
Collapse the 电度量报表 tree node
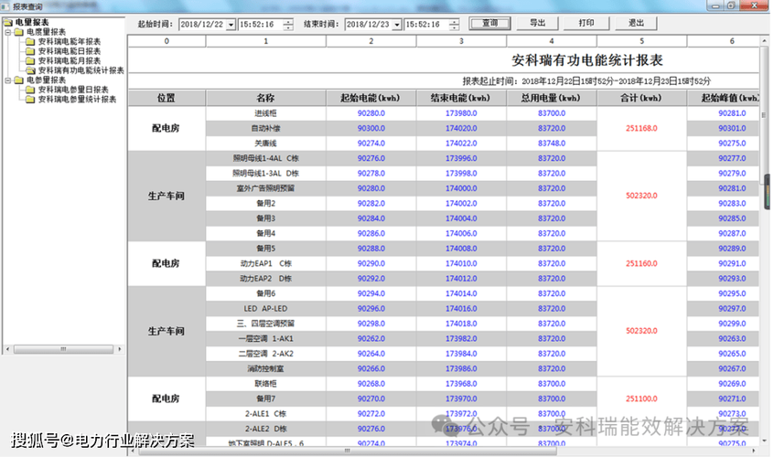(8, 32)
